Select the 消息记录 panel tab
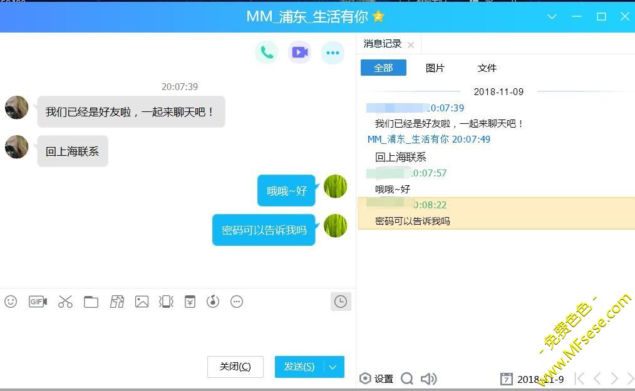635x391 pixels. coord(382,44)
